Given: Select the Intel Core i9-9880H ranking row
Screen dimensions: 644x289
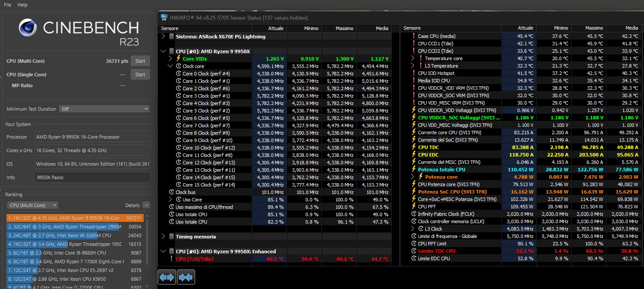Looking at the screenshot, I should [75, 253].
